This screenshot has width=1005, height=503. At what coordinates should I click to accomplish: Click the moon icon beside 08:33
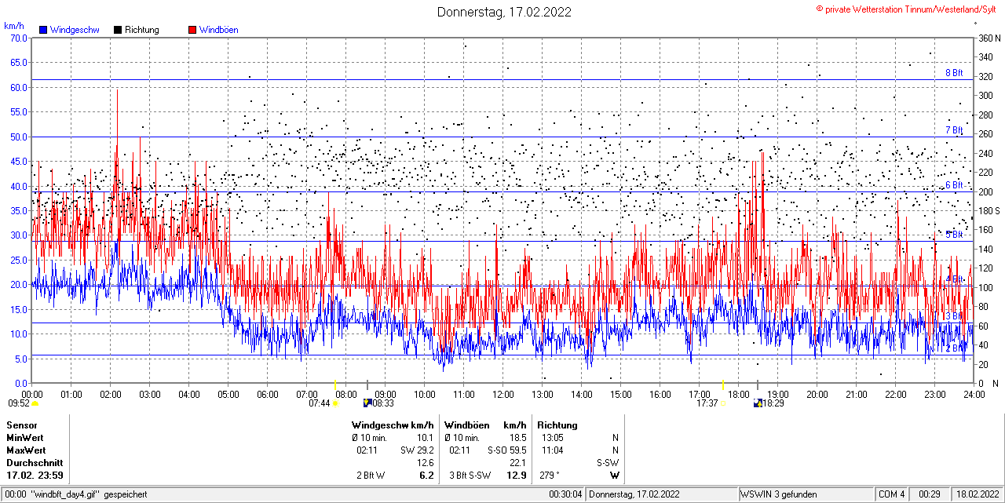367,403
